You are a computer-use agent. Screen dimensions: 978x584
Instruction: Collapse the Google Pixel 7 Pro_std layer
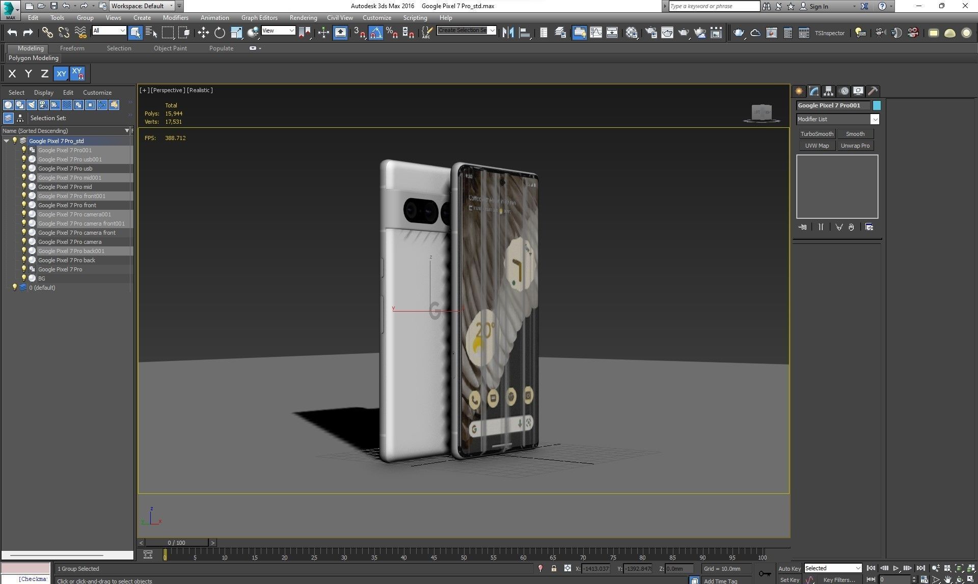[x=6, y=141]
